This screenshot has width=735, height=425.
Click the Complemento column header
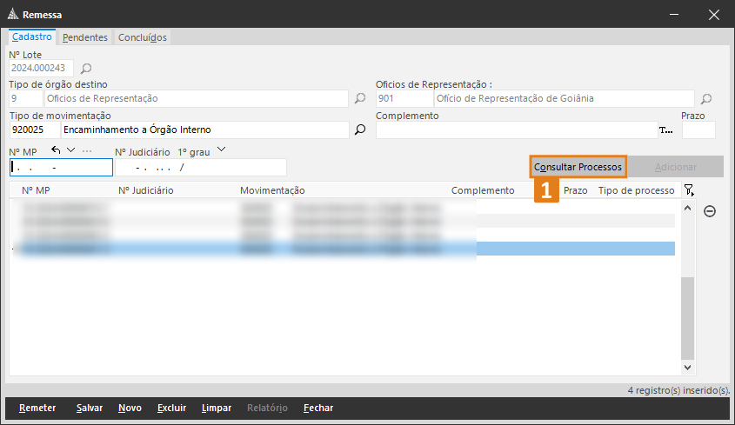[x=483, y=190]
